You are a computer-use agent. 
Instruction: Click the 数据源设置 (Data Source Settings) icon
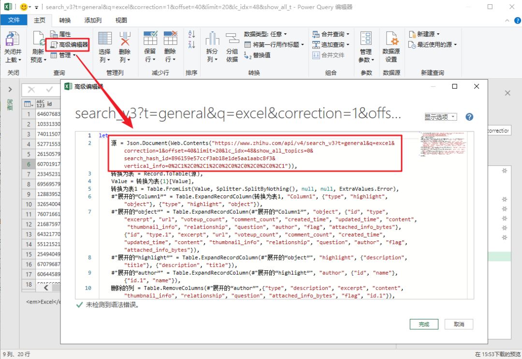391,46
